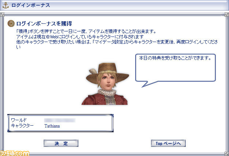229x156 pixels.
Task: Click the character name Tathiana
Action: pos(52,126)
